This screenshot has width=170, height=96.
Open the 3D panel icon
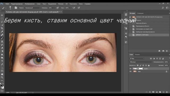point(126,42)
